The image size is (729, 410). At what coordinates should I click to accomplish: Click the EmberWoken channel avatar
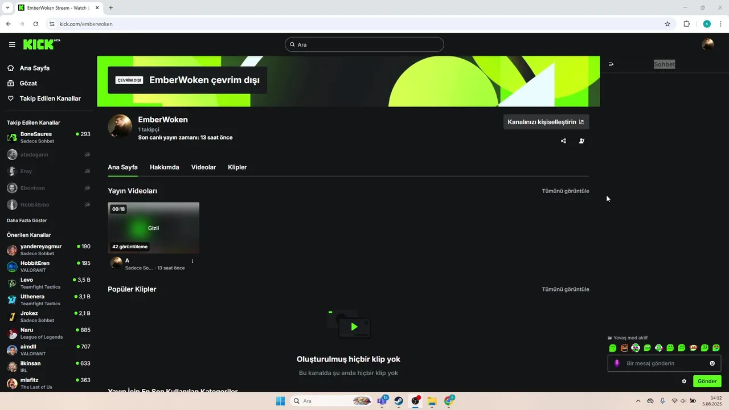[120, 126]
